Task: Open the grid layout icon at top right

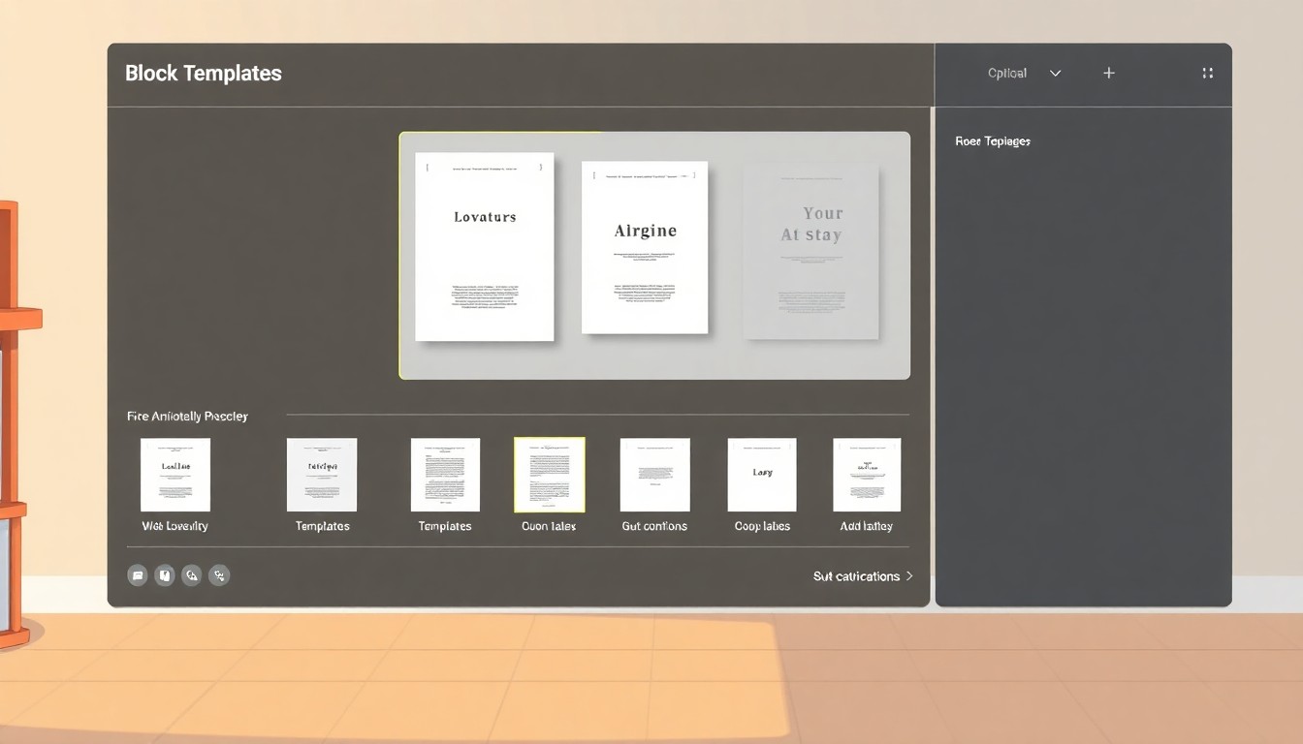Action: pos(1207,73)
